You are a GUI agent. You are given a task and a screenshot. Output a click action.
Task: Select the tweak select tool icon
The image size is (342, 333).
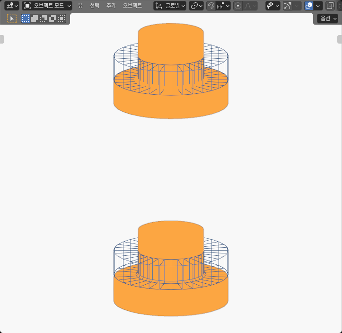12,18
